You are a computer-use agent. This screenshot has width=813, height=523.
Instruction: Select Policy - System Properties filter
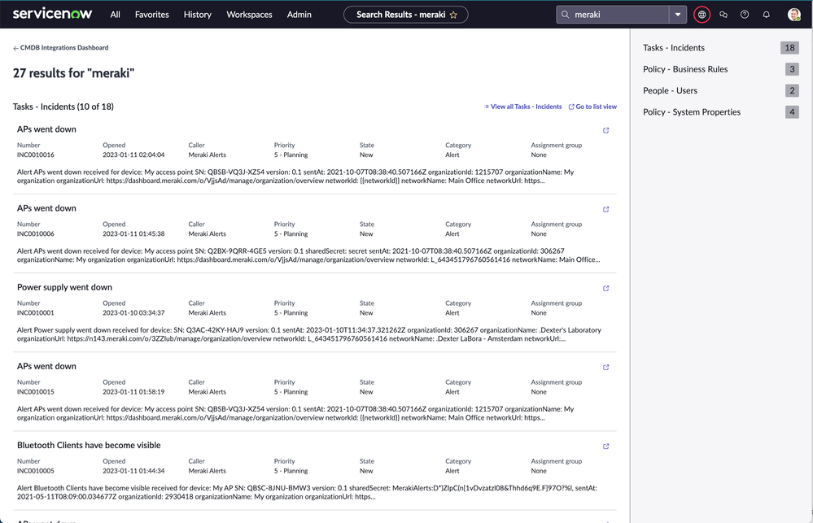(719, 112)
